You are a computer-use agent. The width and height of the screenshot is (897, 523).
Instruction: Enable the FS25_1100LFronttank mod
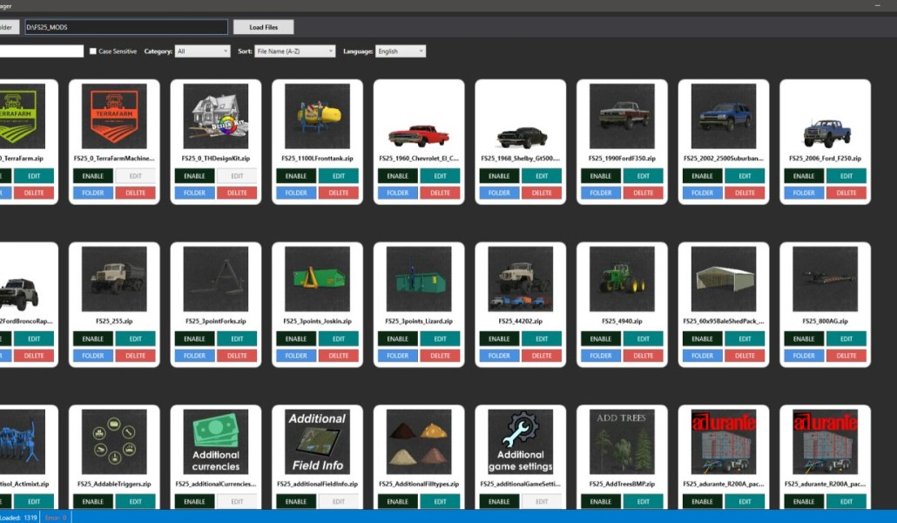pyautogui.click(x=296, y=176)
